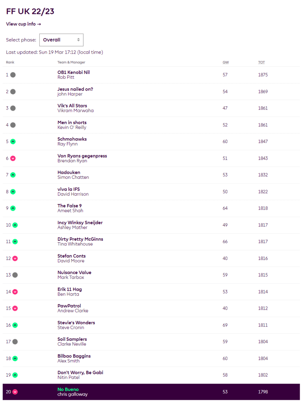Click the grey no-change icon beside rank 1
Image resolution: width=302 pixels, height=403 pixels.
pos(13,75)
